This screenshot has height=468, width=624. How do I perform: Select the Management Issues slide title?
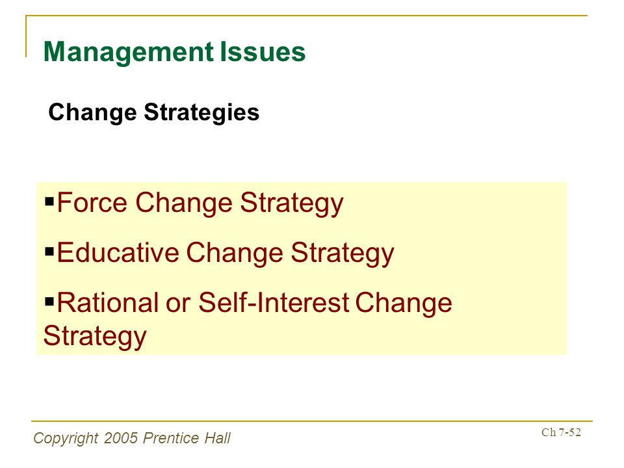[174, 52]
